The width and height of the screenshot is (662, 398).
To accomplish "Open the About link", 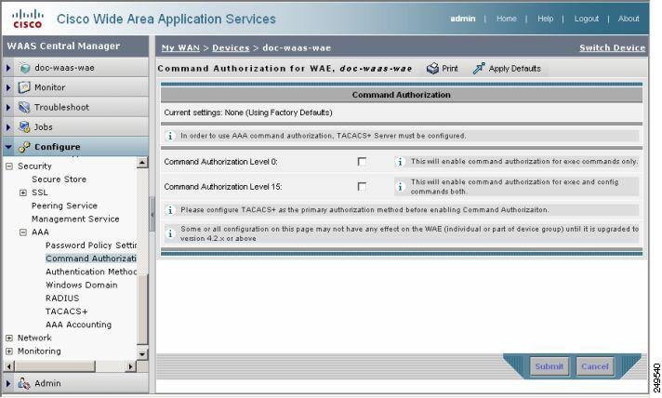I will pyautogui.click(x=629, y=19).
